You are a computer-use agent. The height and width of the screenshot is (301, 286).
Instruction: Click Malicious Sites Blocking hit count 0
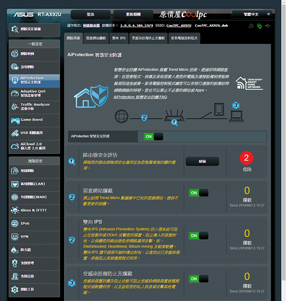(247, 190)
